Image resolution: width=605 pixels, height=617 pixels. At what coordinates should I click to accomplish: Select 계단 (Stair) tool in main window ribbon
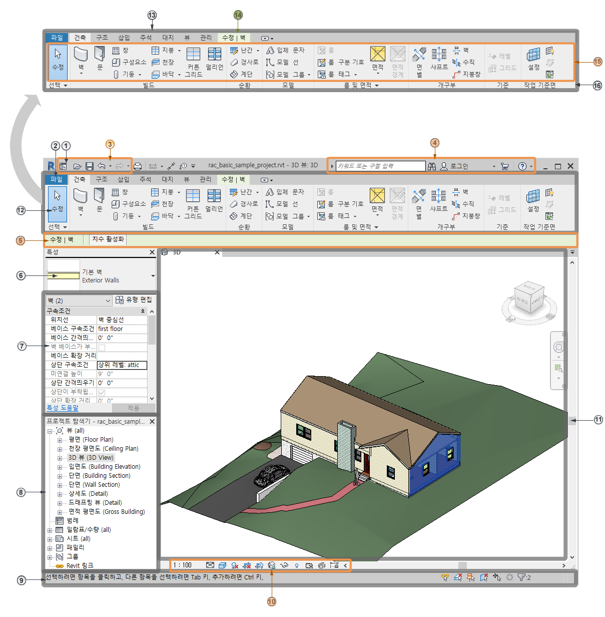click(241, 216)
